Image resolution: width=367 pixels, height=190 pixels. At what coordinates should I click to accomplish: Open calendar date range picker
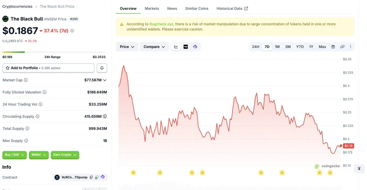point(333,47)
